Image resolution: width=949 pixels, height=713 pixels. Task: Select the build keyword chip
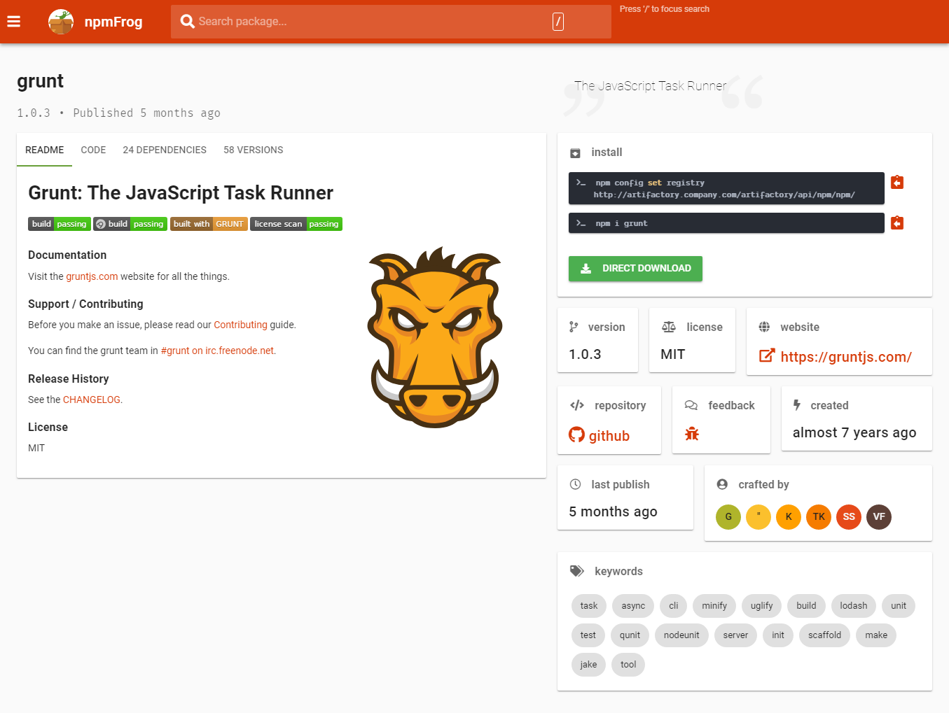point(806,606)
